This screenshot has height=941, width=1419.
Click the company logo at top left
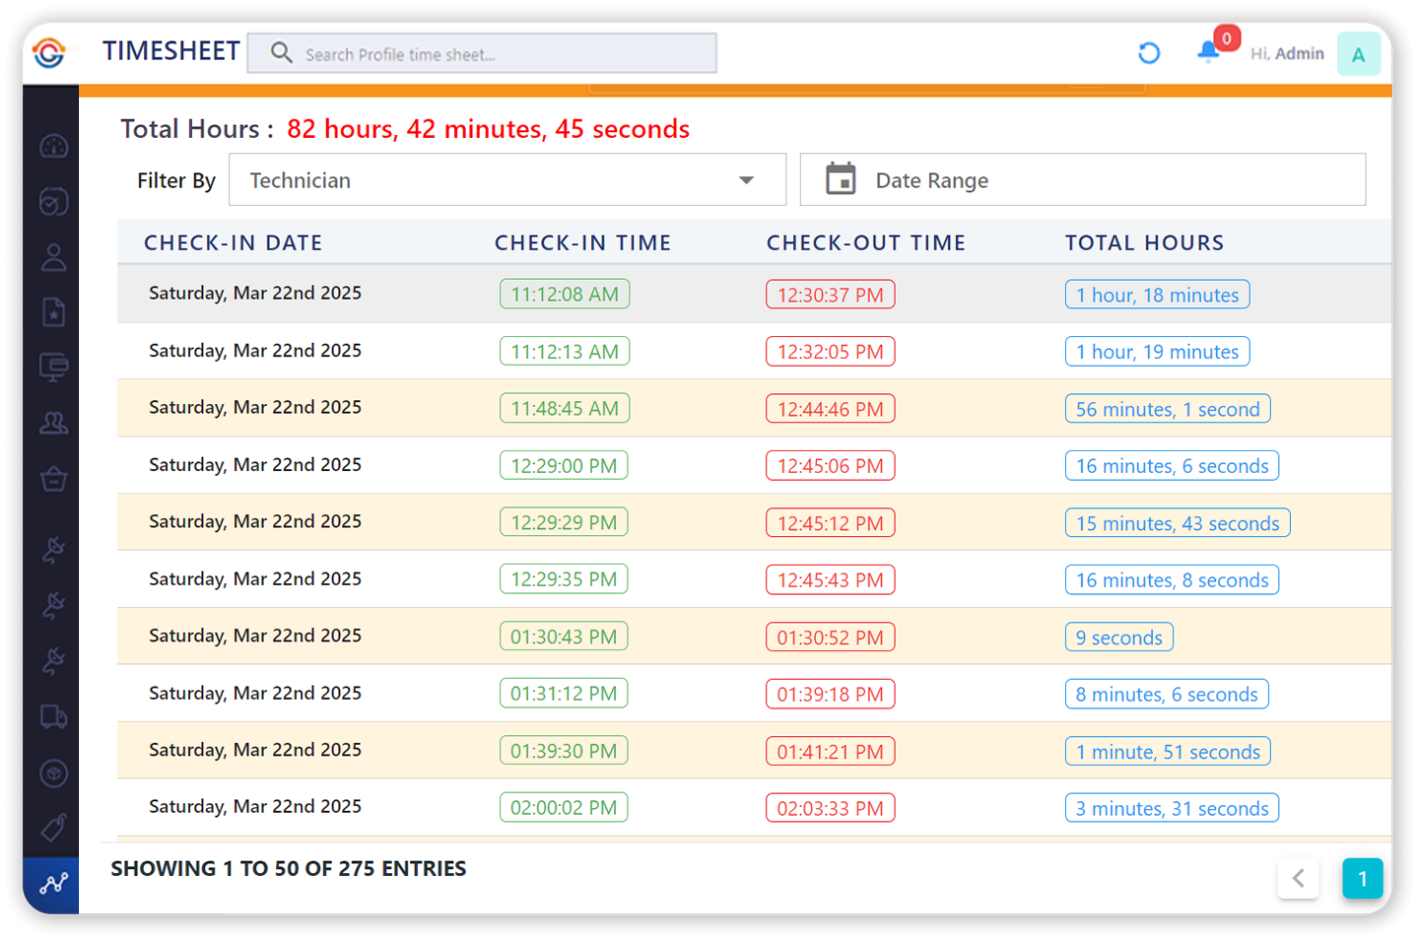coord(49,52)
